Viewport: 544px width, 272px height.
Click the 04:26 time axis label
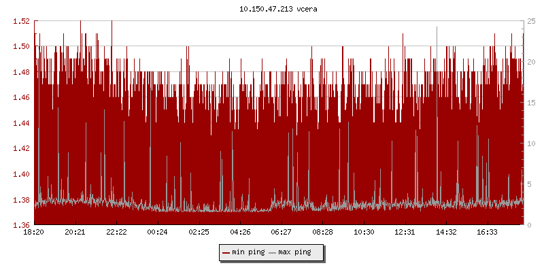pos(240,232)
